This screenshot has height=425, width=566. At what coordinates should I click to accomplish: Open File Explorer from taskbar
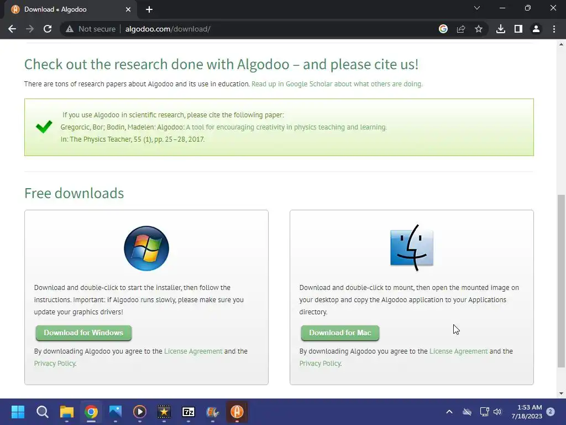click(x=67, y=412)
